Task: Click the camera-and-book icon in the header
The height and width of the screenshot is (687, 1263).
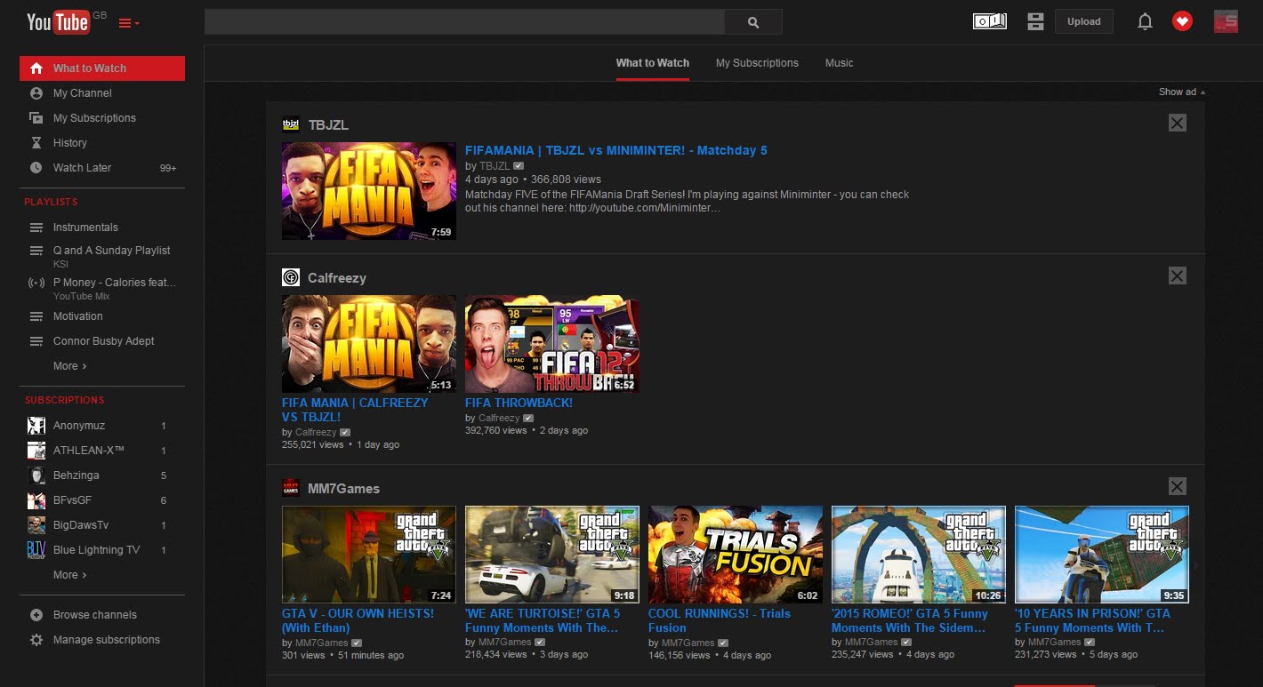Action: (x=990, y=21)
